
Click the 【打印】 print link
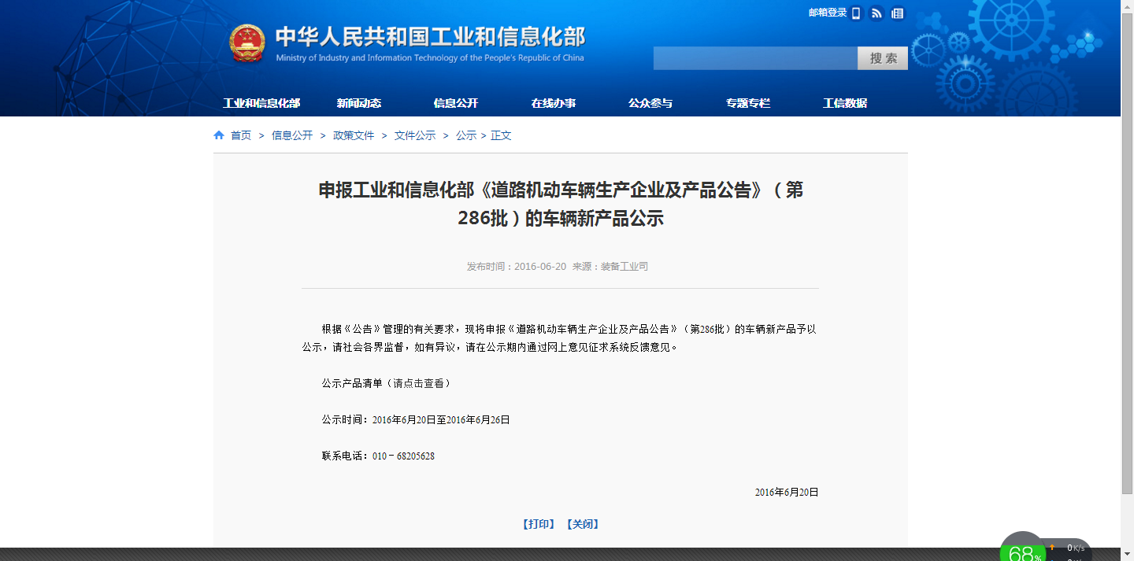pos(539,524)
